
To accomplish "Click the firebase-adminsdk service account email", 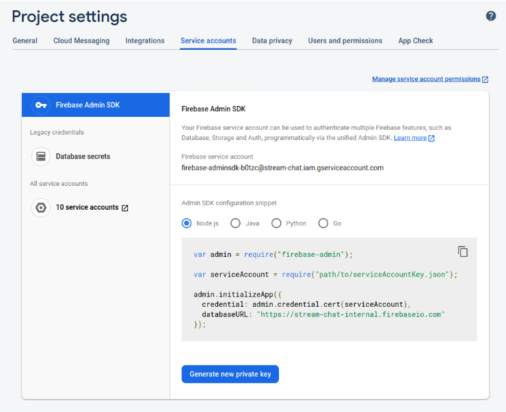I will (282, 168).
